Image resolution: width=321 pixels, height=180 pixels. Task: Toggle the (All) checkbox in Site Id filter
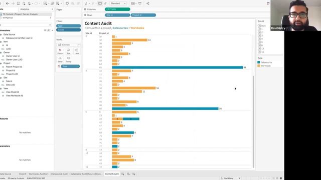pos(259,26)
